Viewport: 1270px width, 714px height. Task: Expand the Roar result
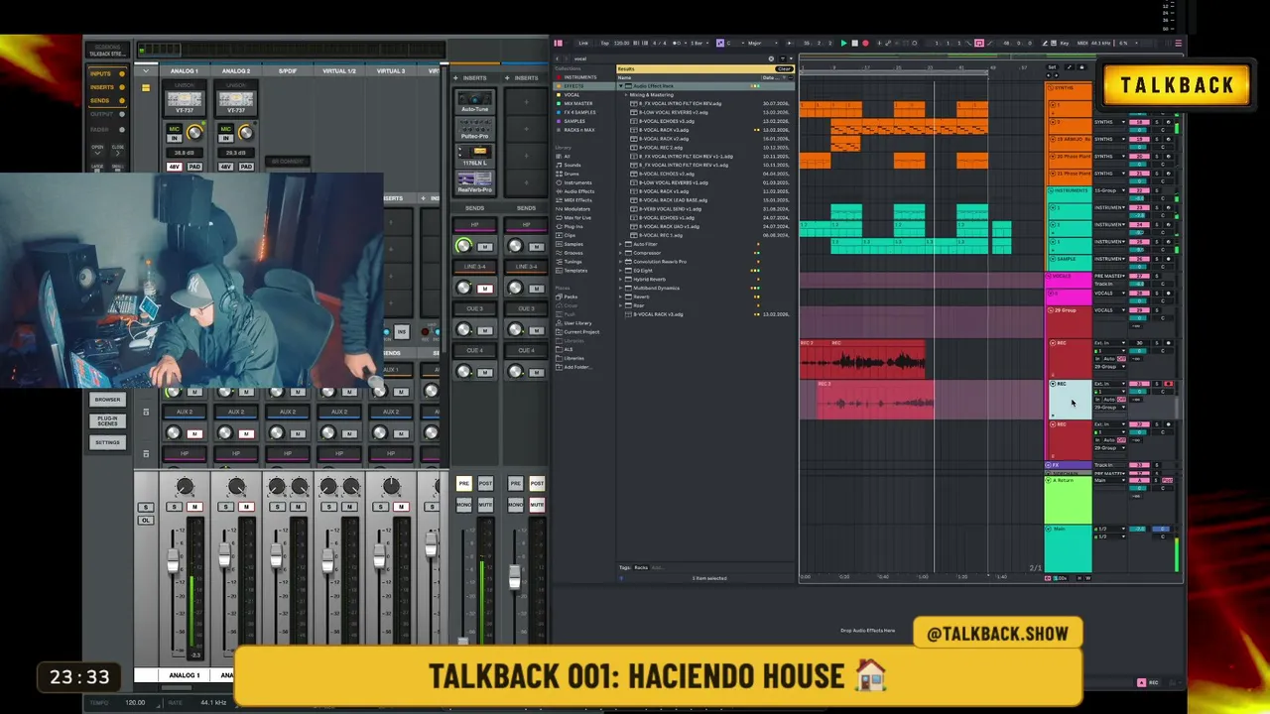point(622,305)
